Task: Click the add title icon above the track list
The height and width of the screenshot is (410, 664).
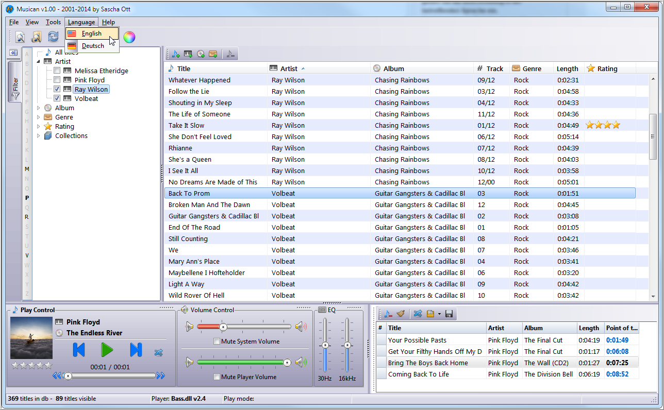Action: (176, 54)
